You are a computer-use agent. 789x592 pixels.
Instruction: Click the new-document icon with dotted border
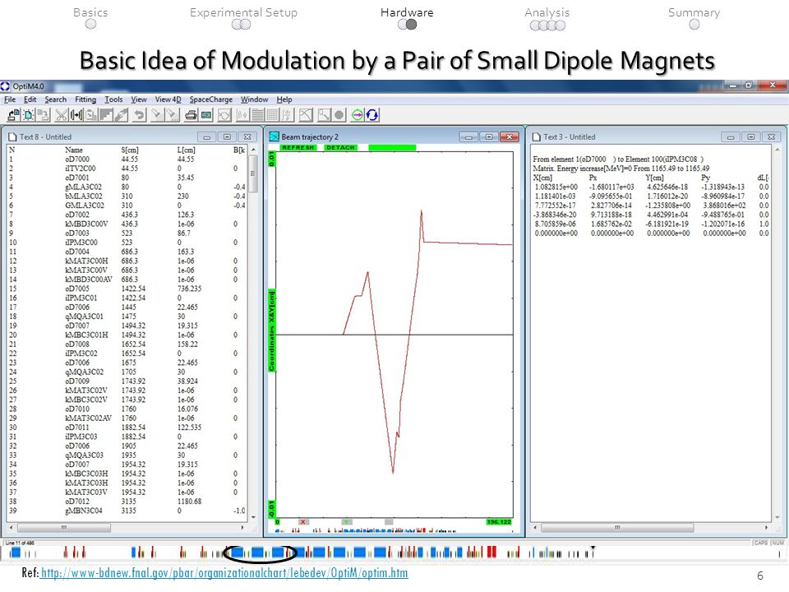[29, 115]
